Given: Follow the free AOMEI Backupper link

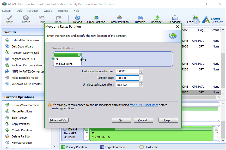Looking at the screenshot, I should [x=144, y=105].
